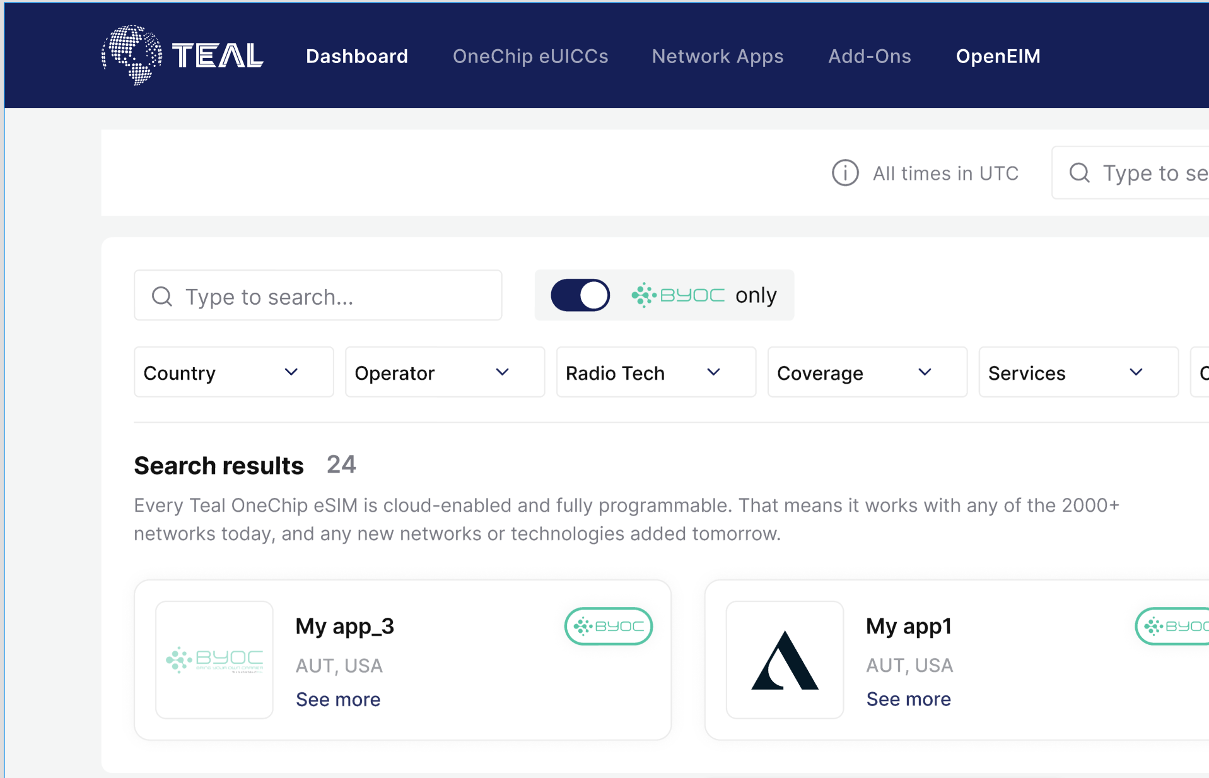Click the My app1 logo thumbnail
Viewport: 1209px width, 778px height.
click(x=785, y=659)
